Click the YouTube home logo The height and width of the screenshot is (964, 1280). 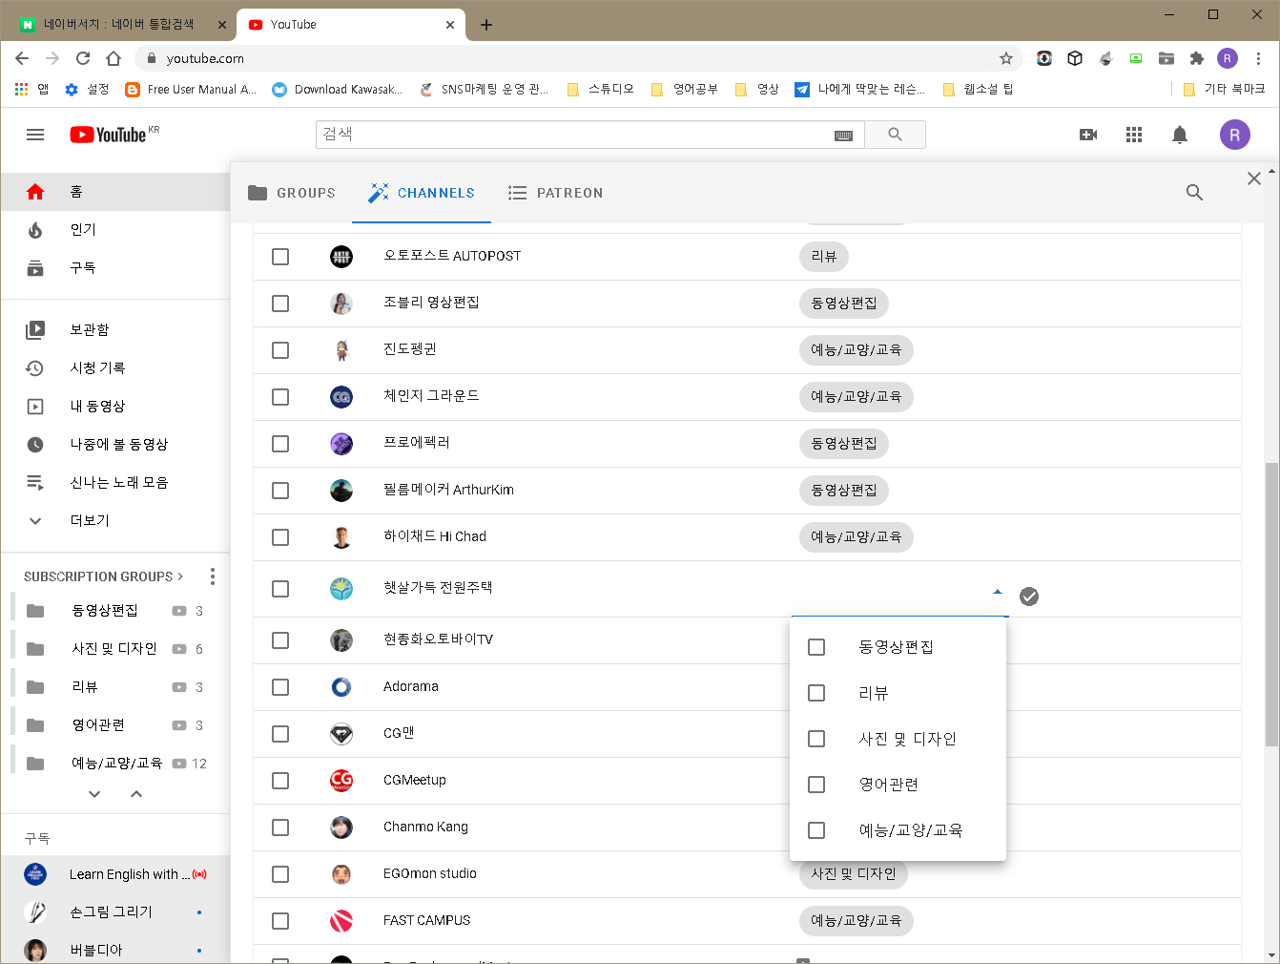click(x=106, y=134)
